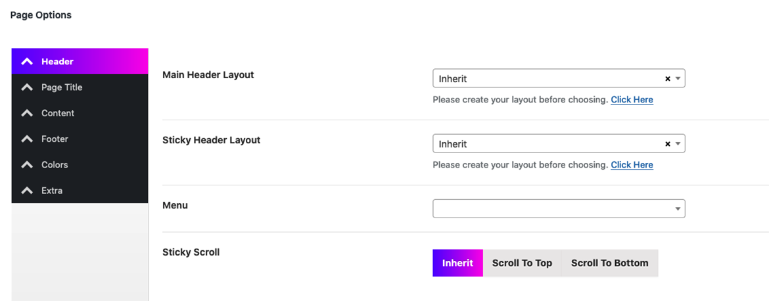Image resolution: width=769 pixels, height=301 pixels.
Task: Open the Sticky Header Layout dropdown arrow
Action: pyautogui.click(x=678, y=144)
